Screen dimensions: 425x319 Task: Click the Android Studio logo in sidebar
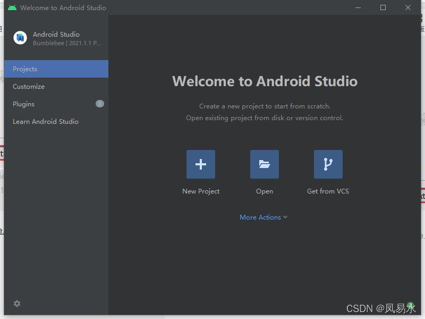coord(20,38)
